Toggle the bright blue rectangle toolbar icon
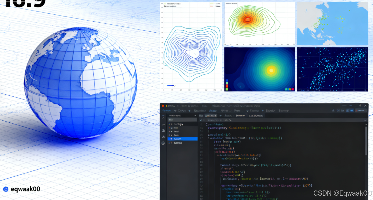373x200 pixels. click(x=352, y=111)
